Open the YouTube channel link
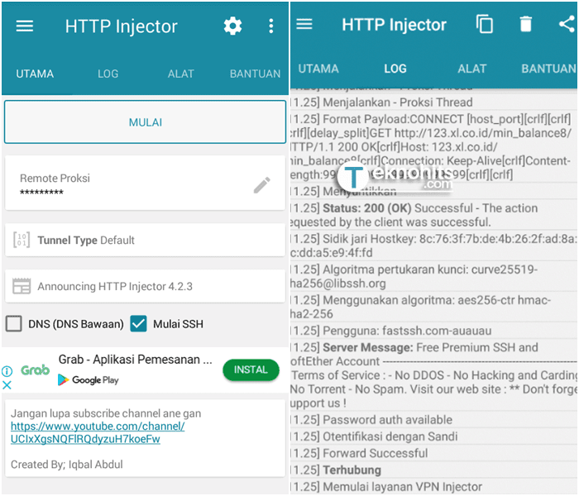Viewport: 579px width, 496px height. (x=98, y=432)
